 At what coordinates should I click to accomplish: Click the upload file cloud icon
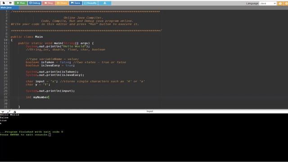[x=10, y=3]
